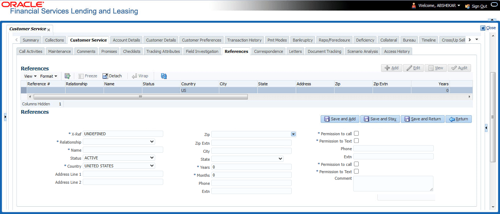Switch to the Collections tab
Viewport: 500px width, 214px height.
pos(55,40)
